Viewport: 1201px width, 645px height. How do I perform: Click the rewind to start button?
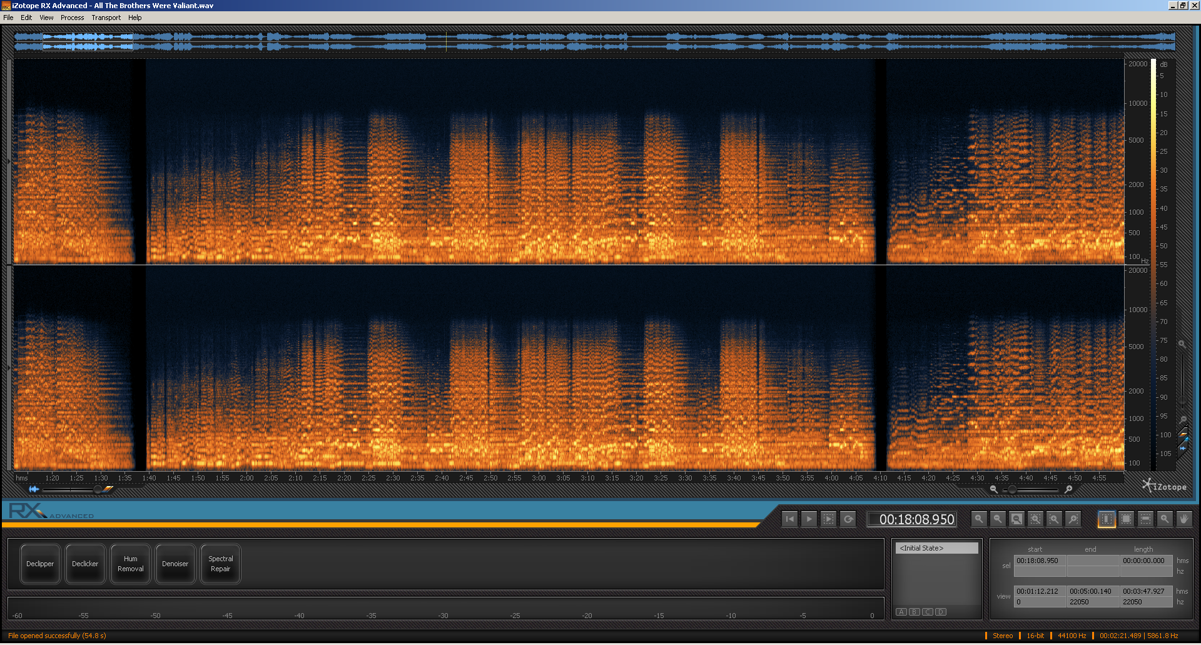point(790,519)
